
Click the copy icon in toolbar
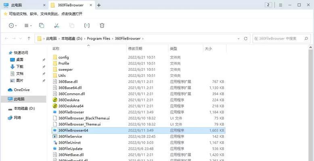click(x=42, y=26)
